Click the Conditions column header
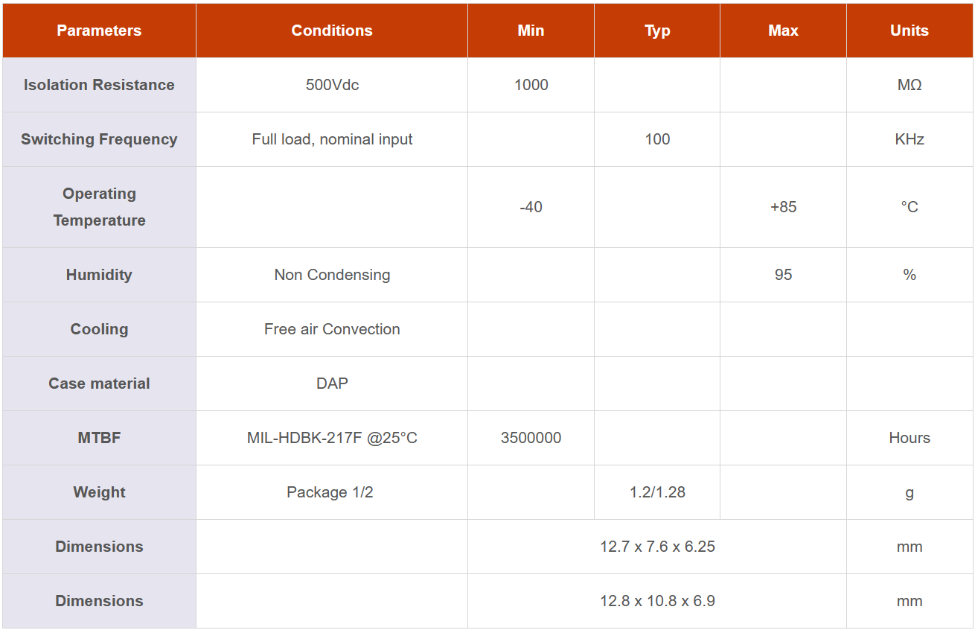975x630 pixels. tap(332, 31)
